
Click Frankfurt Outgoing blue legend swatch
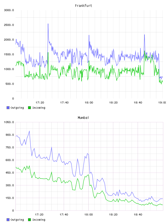(8, 108)
